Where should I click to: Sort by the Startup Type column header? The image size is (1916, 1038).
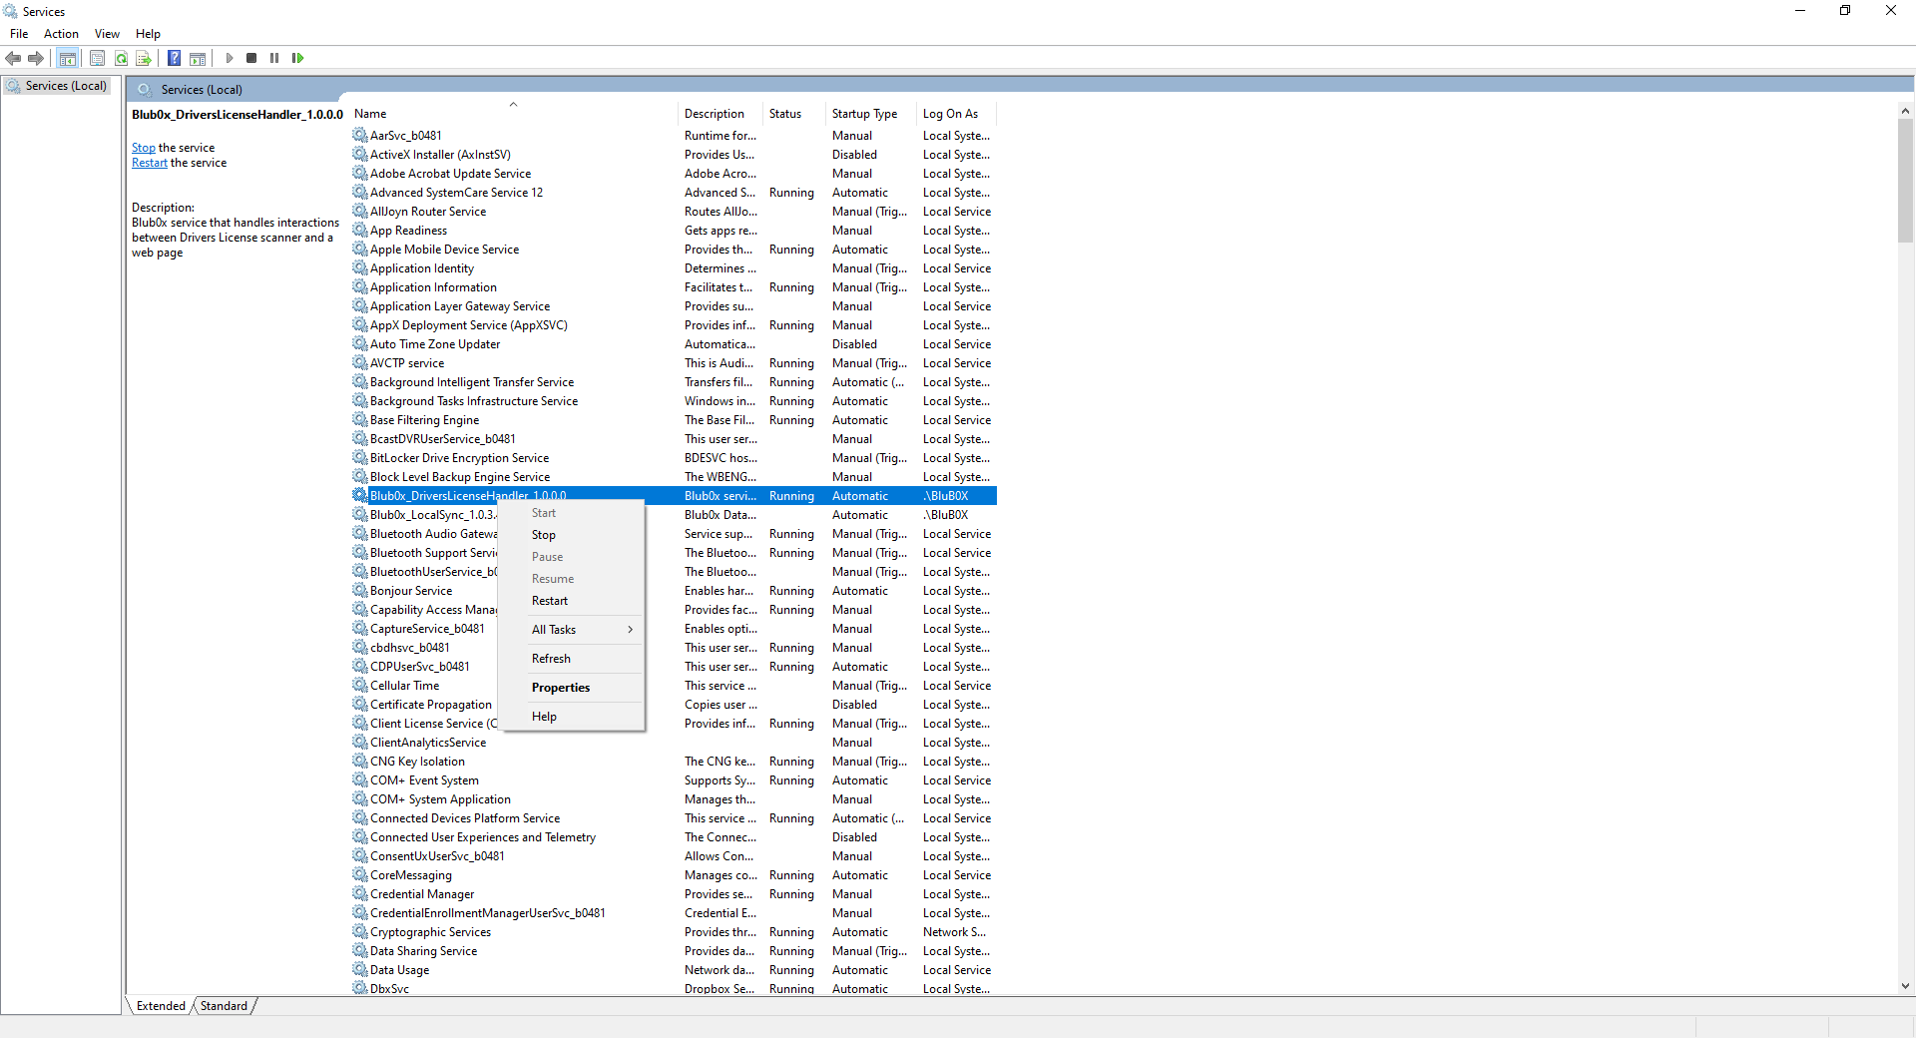tap(864, 114)
